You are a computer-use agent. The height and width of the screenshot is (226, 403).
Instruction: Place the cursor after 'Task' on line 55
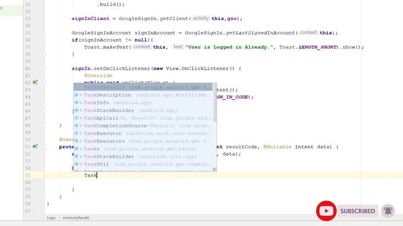pos(97,175)
